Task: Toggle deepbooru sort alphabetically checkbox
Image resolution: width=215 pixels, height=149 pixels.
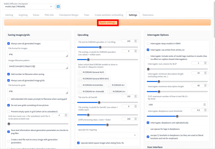Action: 148,123
